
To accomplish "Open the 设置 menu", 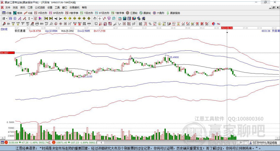I will [50, 7].
